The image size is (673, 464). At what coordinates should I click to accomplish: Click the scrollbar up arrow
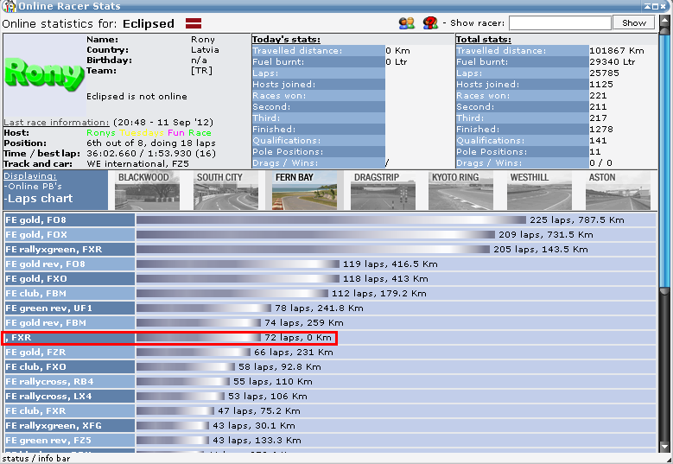(665, 20)
